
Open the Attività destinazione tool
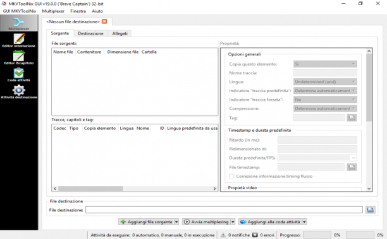(19, 92)
